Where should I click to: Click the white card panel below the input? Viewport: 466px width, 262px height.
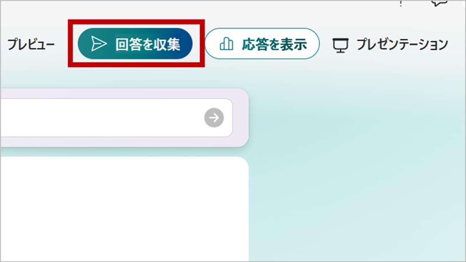(x=124, y=209)
